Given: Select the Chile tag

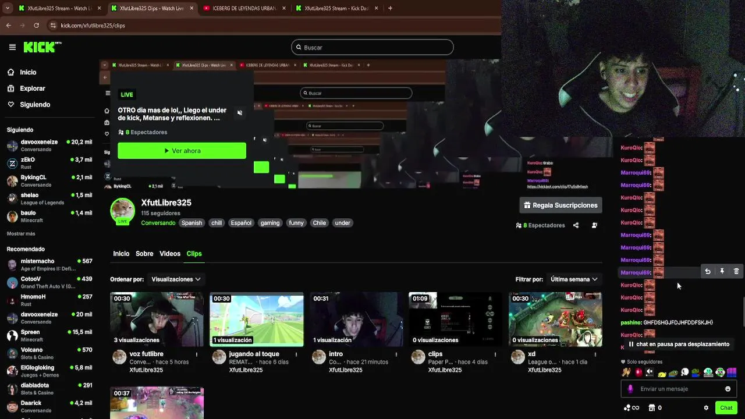Looking at the screenshot, I should click(320, 223).
